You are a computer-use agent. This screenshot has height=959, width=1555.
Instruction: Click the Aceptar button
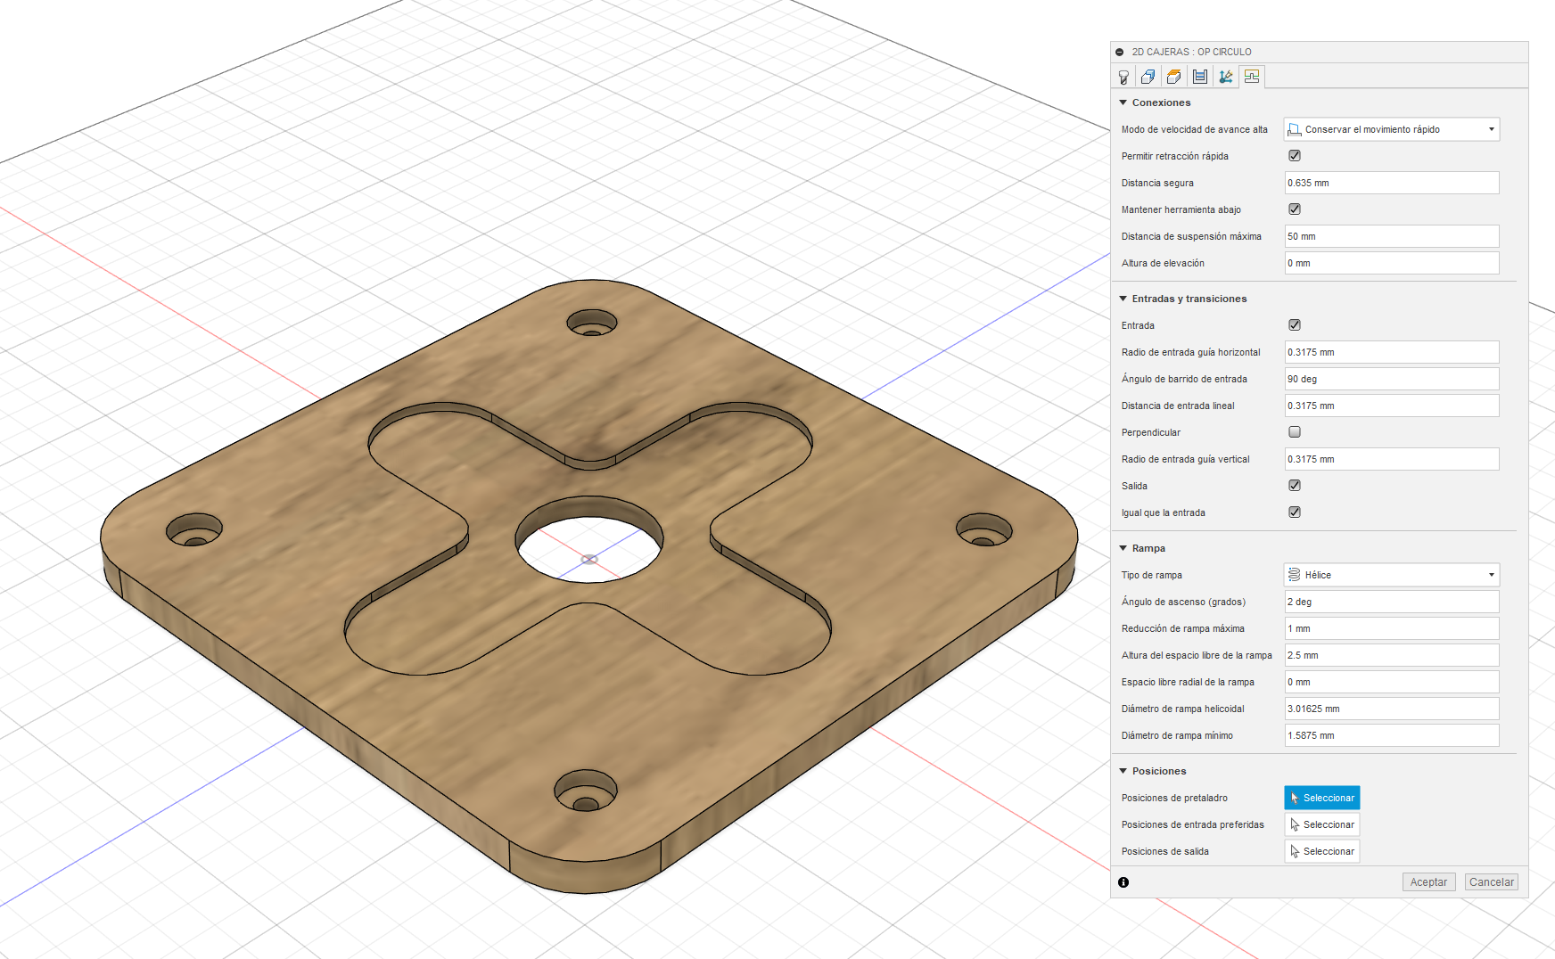click(x=1429, y=882)
